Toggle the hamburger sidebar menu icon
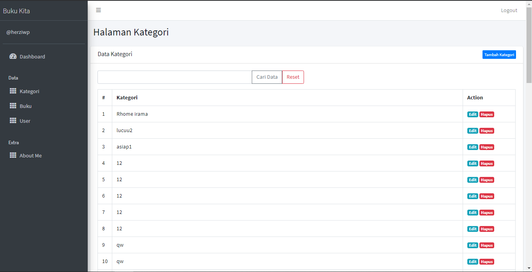Viewport: 532px width, 272px height. pos(99,10)
